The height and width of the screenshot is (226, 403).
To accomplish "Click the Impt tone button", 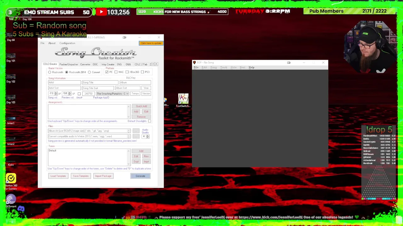I will click(x=146, y=162).
